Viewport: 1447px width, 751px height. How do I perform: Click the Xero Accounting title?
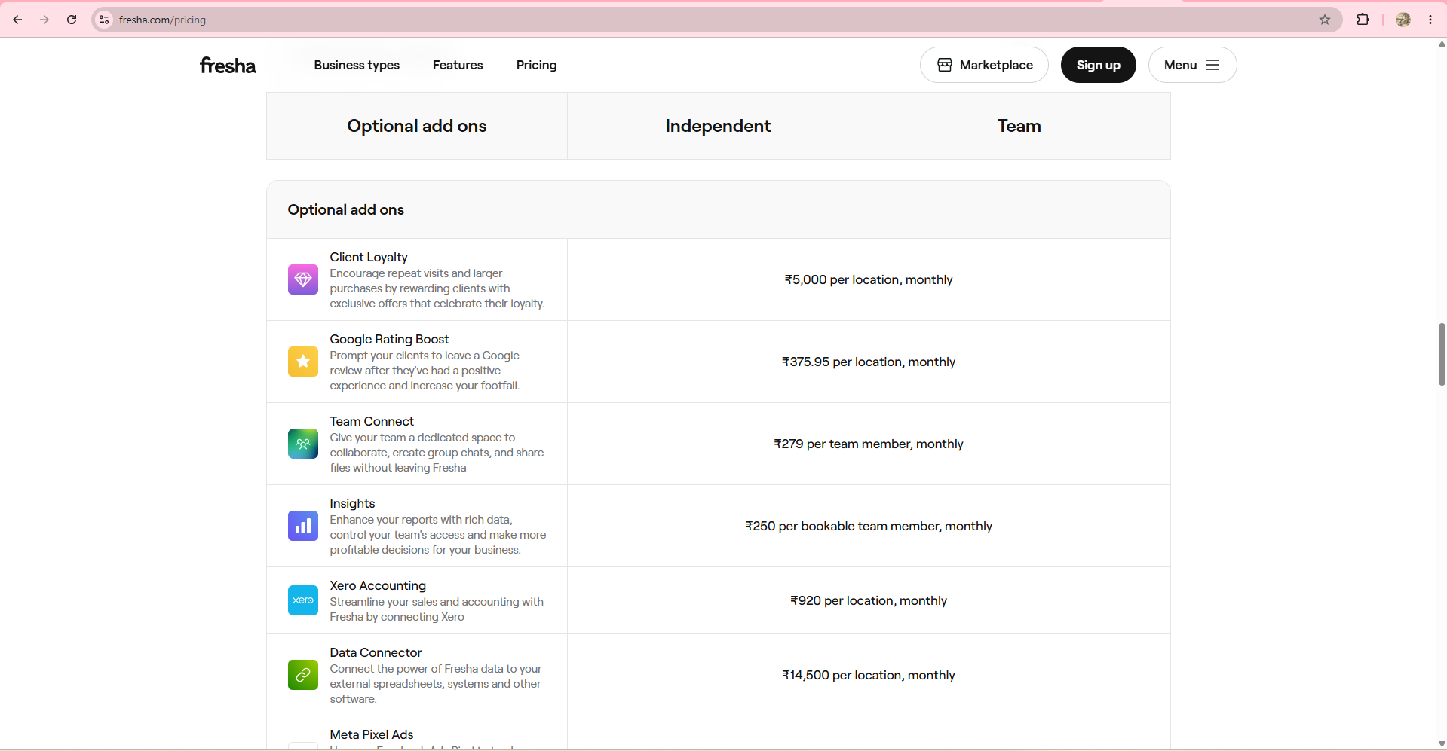378,585
